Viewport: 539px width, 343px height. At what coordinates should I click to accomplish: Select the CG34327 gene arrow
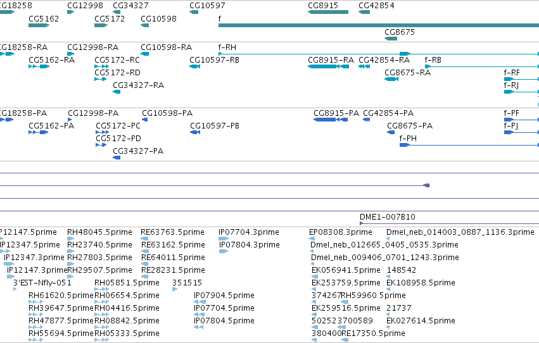pyautogui.click(x=117, y=12)
